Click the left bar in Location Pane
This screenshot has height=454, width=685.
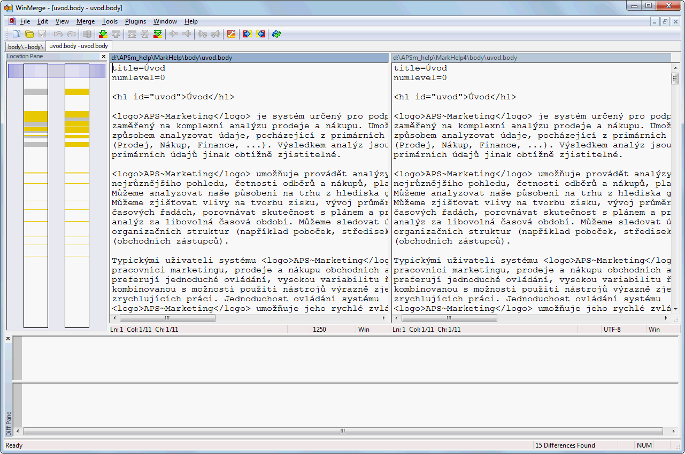point(36,195)
